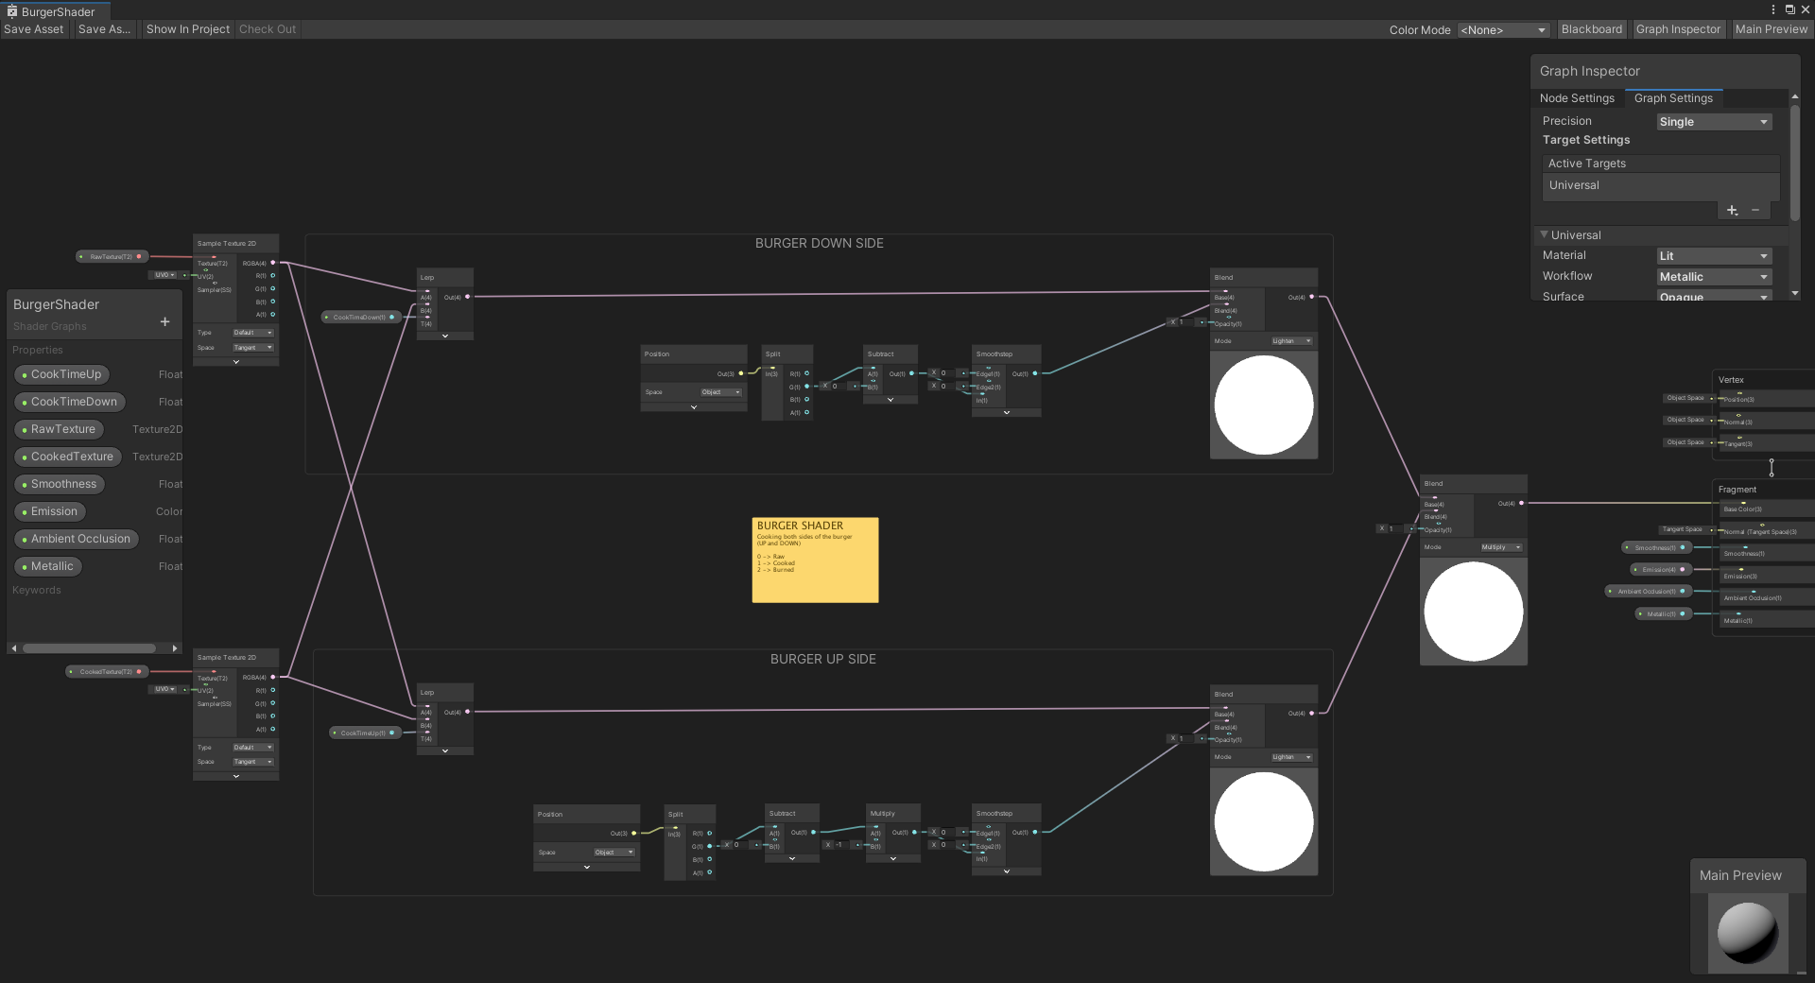Open the Precision dropdown set to Single

coord(1713,121)
